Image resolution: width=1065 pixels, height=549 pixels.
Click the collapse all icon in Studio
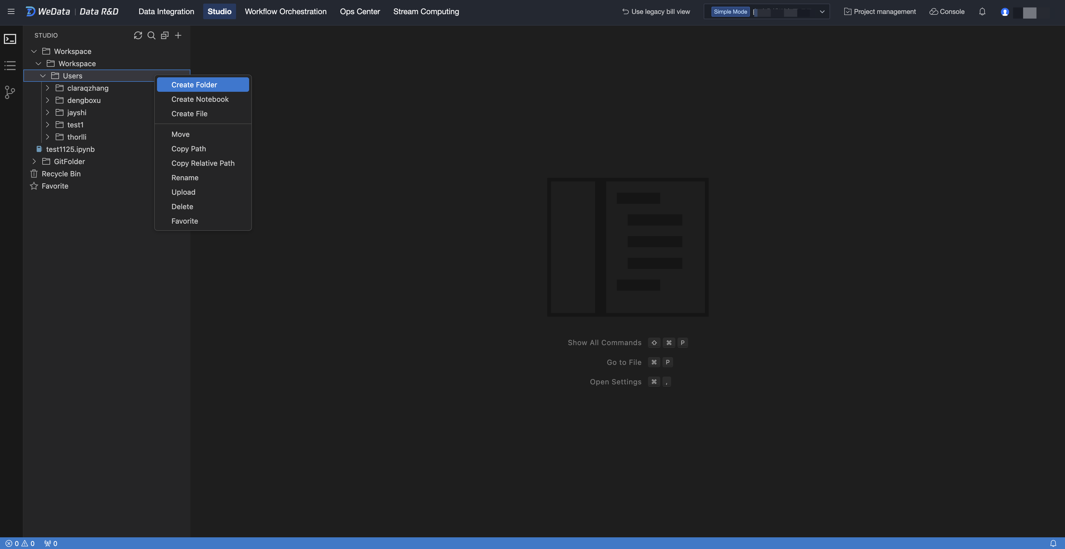(x=165, y=36)
